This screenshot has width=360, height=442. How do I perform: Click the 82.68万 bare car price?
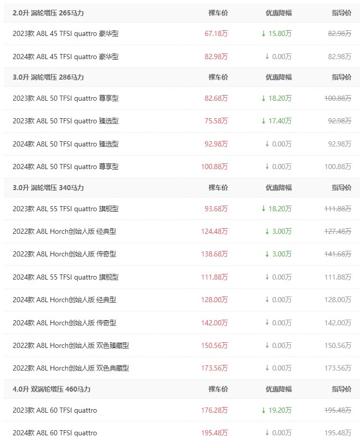216,98
